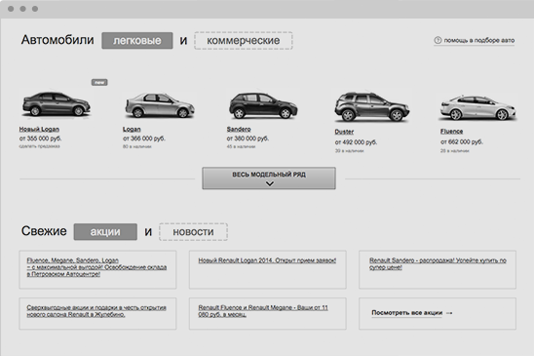Open the Новый Logan model link
534x356 pixels.
pyautogui.click(x=39, y=130)
